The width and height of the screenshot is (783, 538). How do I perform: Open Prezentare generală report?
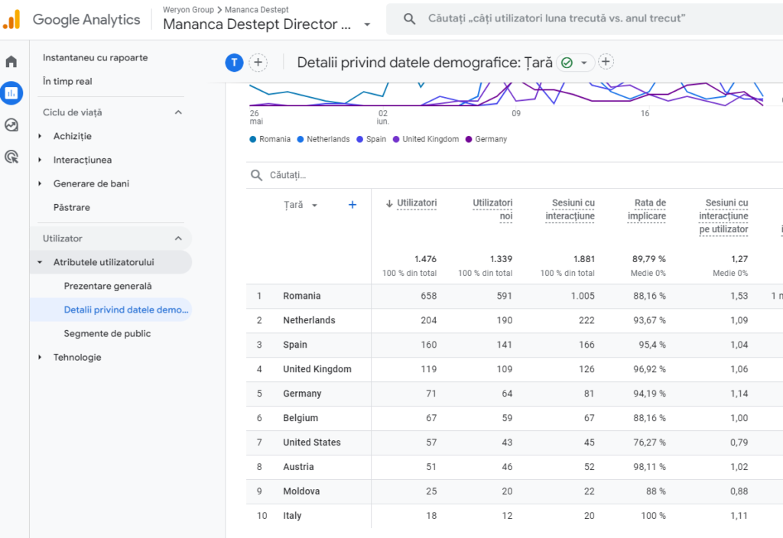108,286
